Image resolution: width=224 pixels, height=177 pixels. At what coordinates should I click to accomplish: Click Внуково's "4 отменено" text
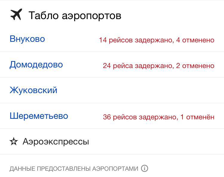click(195, 40)
